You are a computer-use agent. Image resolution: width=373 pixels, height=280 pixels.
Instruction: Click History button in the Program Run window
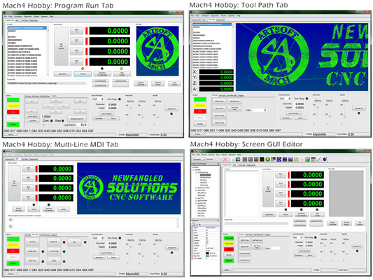coord(10,134)
